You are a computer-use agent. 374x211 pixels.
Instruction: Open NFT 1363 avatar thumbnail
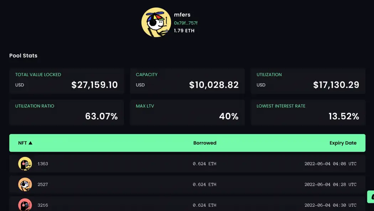[x=25, y=164]
